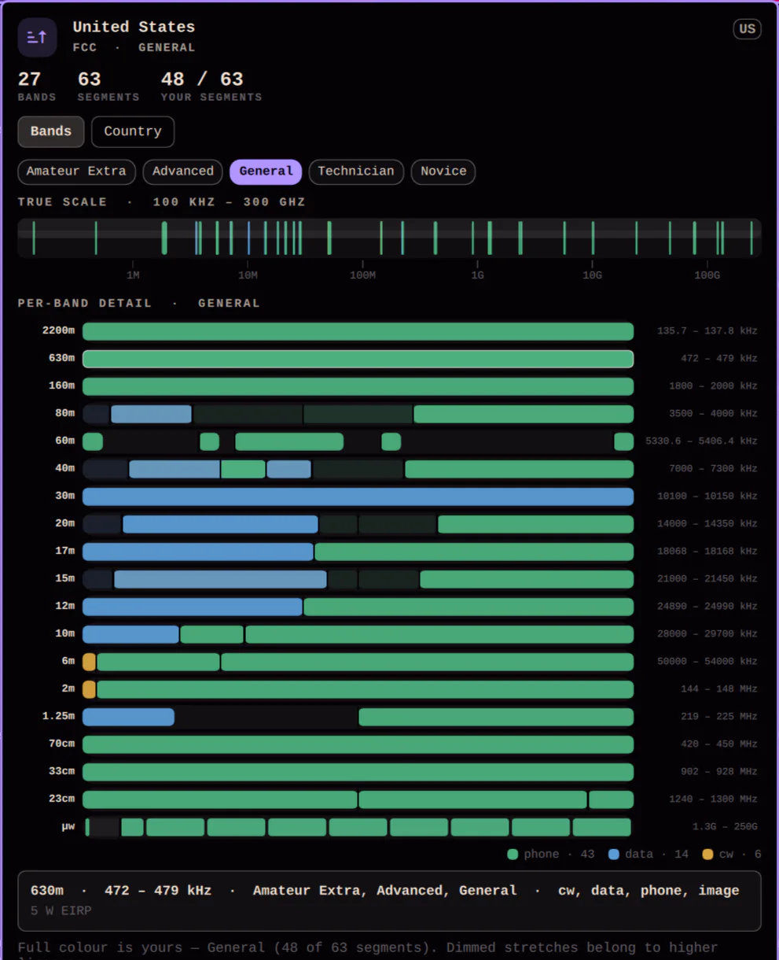Switch to the Bands tab
The width and height of the screenshot is (779, 960).
click(x=51, y=131)
